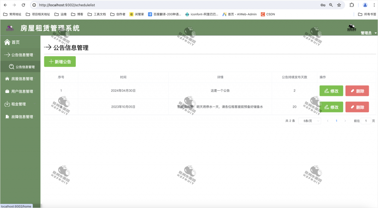The height and width of the screenshot is (208, 378).
Task: Click the house icon beside 房屋信息管理
Action: pyautogui.click(x=7, y=79)
